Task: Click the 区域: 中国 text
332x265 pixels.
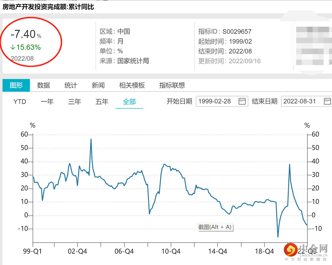Action: coord(115,32)
